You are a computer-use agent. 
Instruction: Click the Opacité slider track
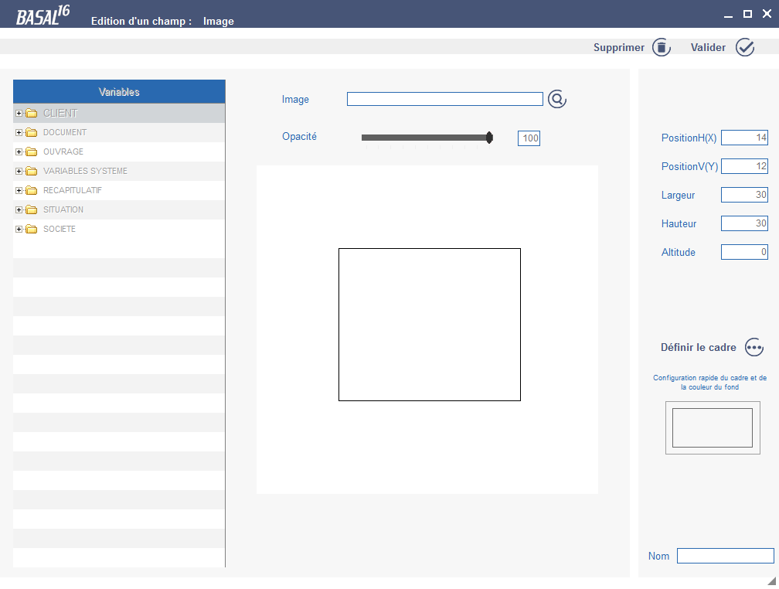point(426,138)
